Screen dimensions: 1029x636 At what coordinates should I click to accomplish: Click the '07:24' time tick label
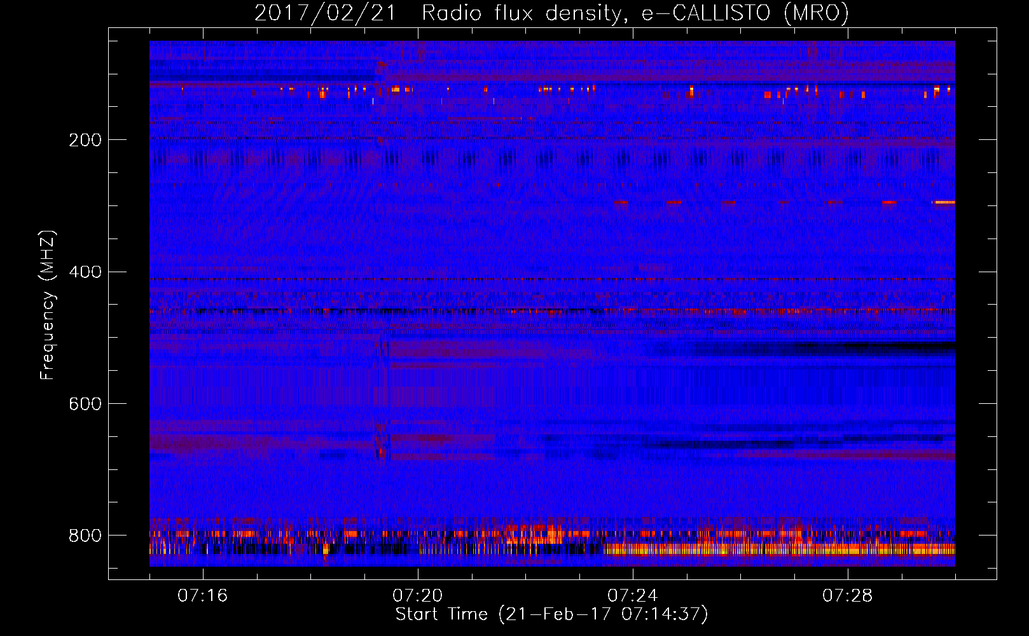pyautogui.click(x=632, y=596)
